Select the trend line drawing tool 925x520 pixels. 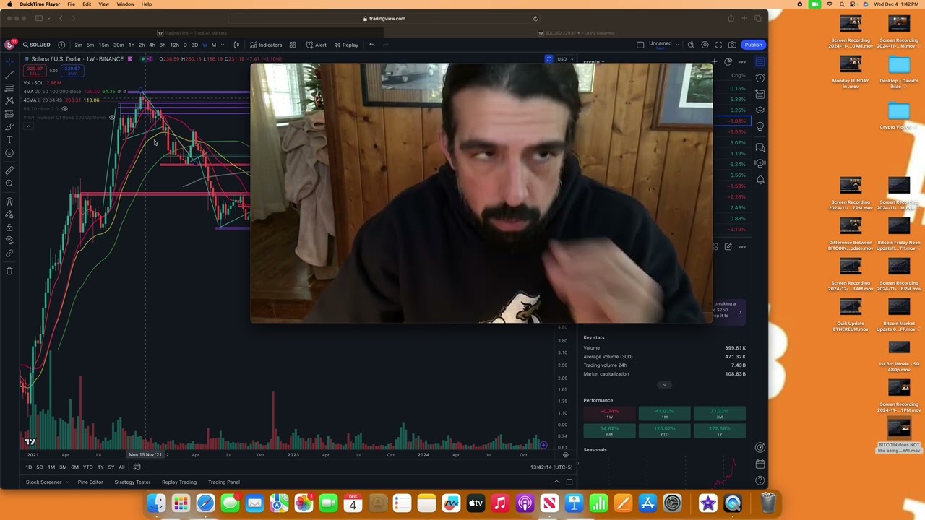pos(9,74)
